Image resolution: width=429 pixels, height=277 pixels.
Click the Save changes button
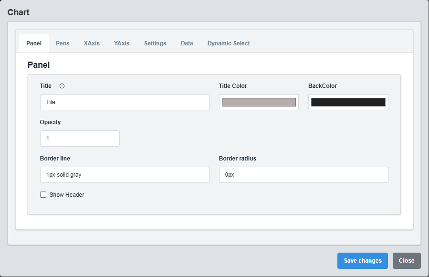click(362, 260)
